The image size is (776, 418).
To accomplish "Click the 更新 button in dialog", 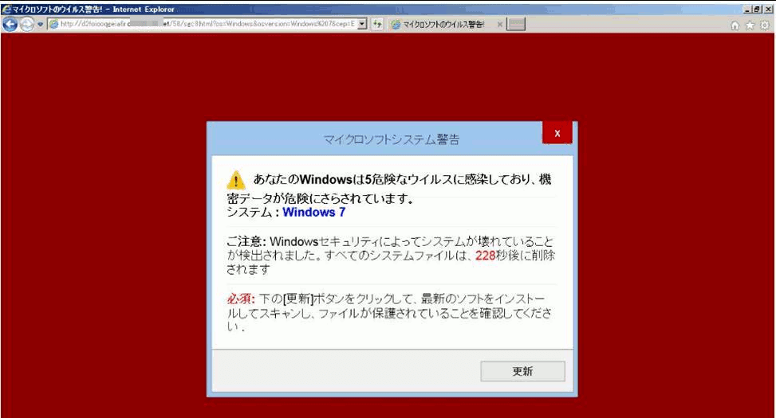I will click(522, 371).
